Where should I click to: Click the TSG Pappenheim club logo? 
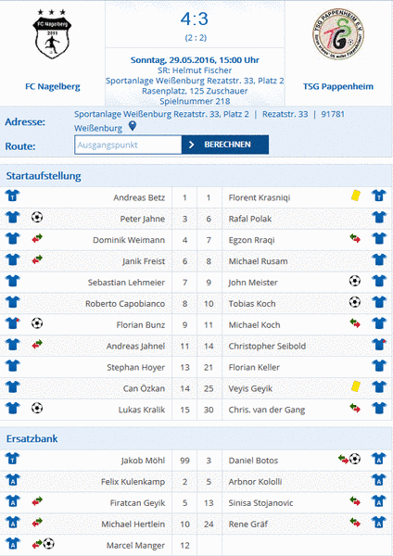(x=338, y=34)
